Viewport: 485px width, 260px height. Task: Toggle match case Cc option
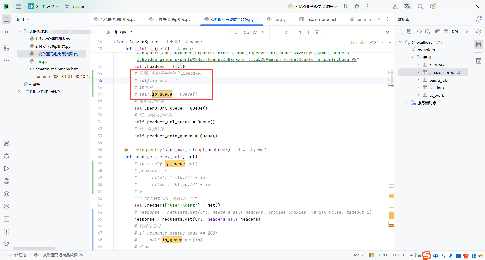(x=246, y=32)
